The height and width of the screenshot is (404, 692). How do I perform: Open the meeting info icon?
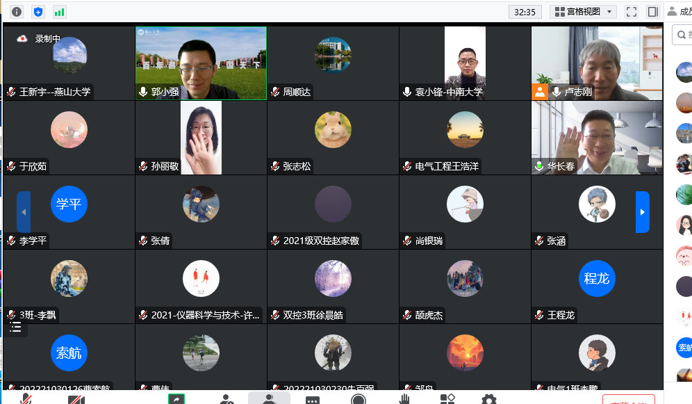(x=17, y=12)
